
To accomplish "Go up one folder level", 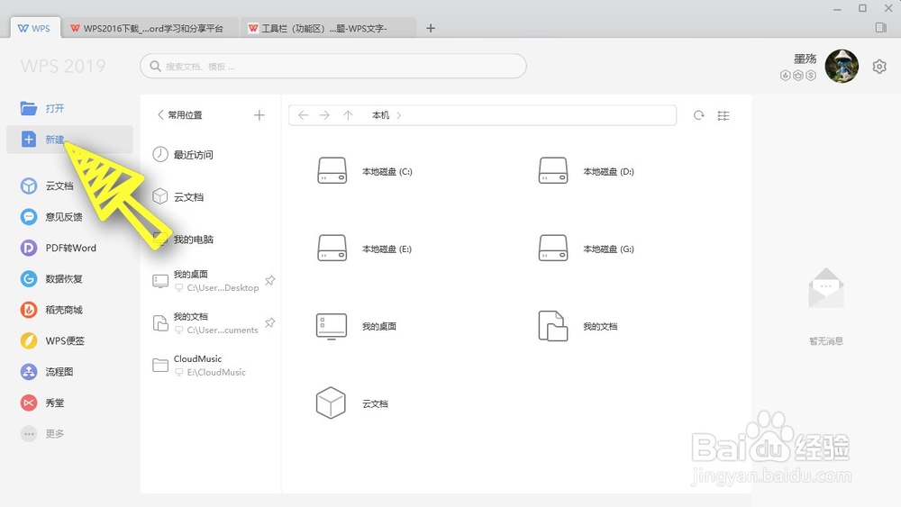I will pyautogui.click(x=348, y=115).
